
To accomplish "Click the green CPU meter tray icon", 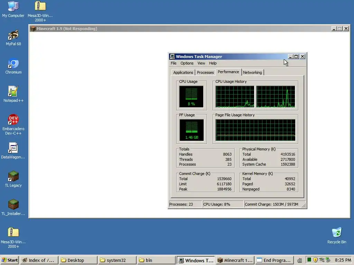I will (309, 260).
